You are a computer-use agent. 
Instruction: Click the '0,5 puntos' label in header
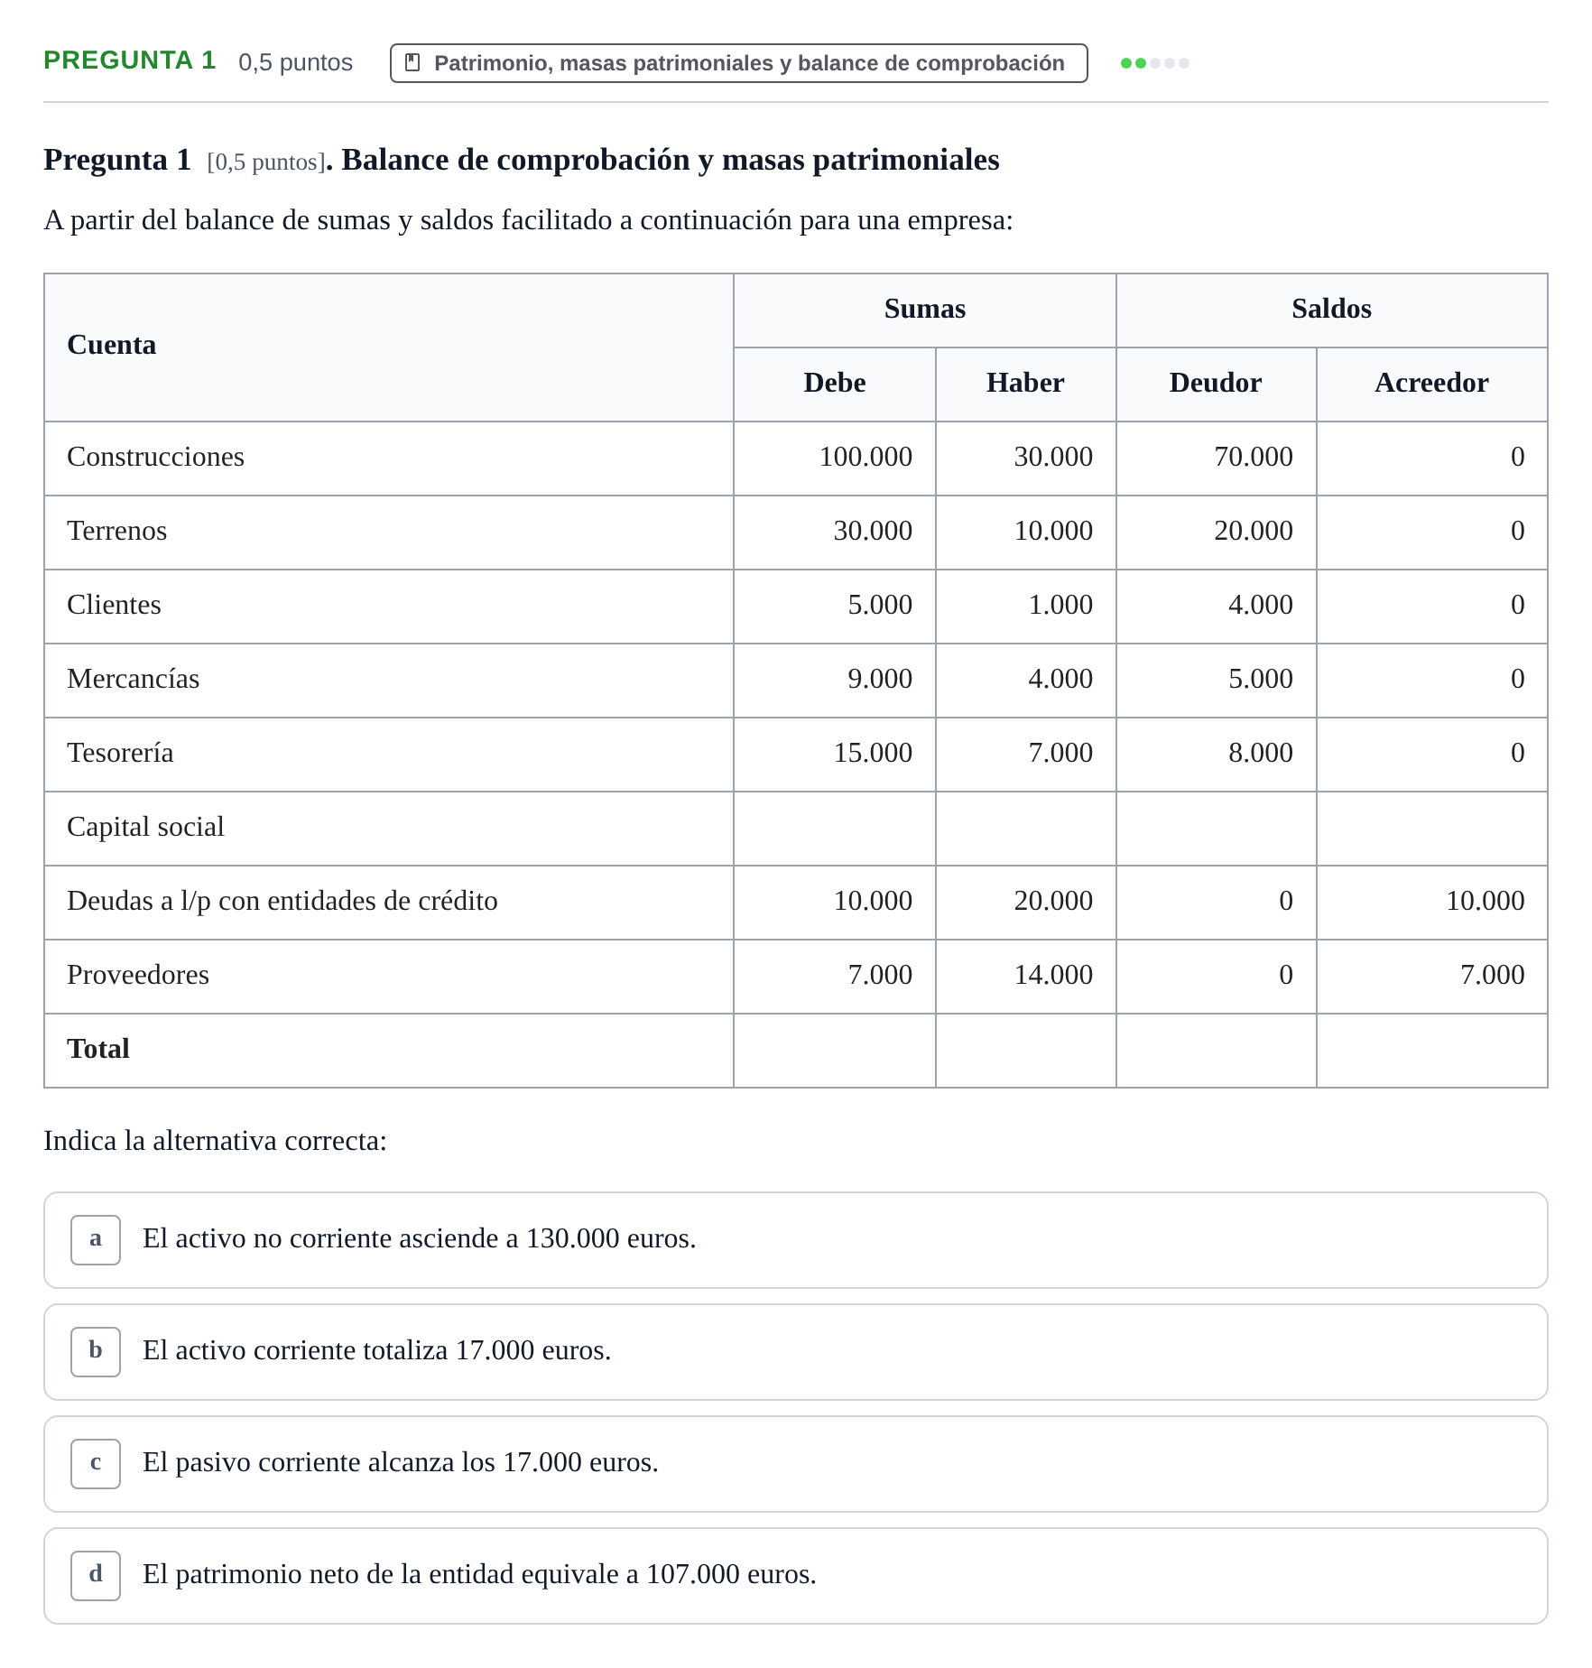point(295,62)
